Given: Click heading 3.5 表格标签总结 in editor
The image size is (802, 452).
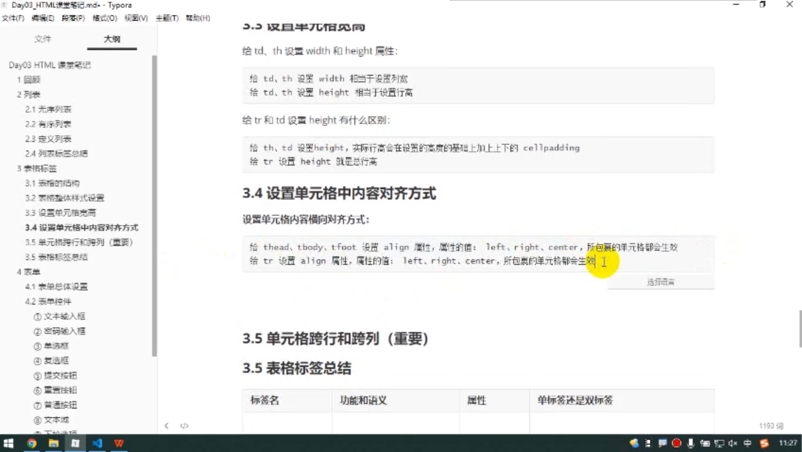Looking at the screenshot, I should [297, 368].
